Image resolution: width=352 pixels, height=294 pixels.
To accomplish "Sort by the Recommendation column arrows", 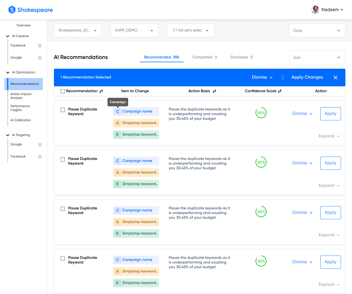I will tap(101, 91).
